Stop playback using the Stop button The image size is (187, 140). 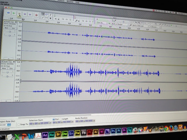click(19, 14)
